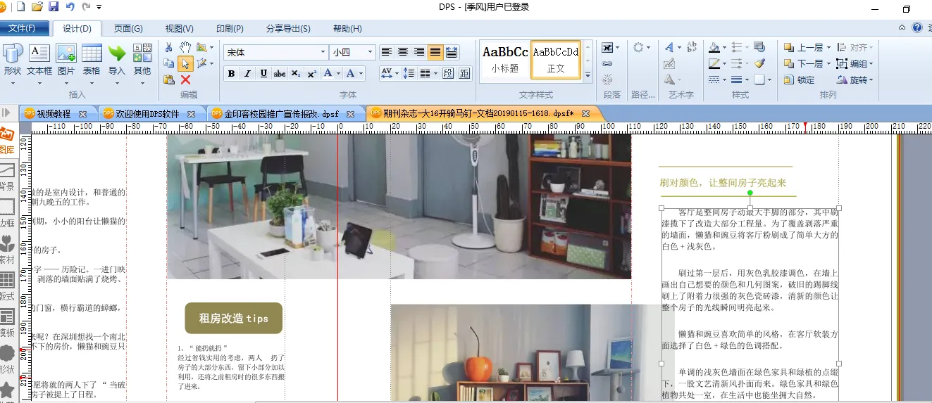The height and width of the screenshot is (403, 932).
Task: Click the 租房改造 tips label box
Action: (x=233, y=319)
